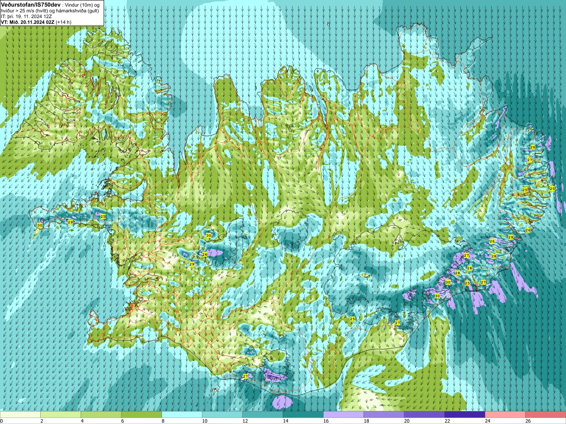Click the legend scale label "6"
This screenshot has height=424, width=566.
pyautogui.click(x=122, y=421)
